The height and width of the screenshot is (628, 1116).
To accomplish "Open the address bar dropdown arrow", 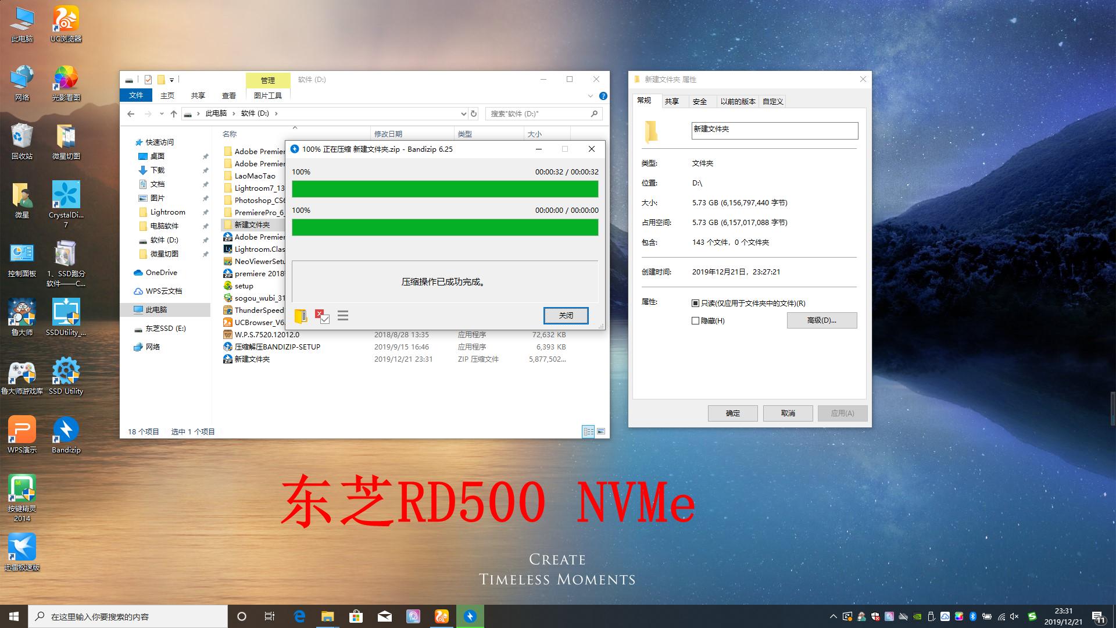I will point(463,113).
